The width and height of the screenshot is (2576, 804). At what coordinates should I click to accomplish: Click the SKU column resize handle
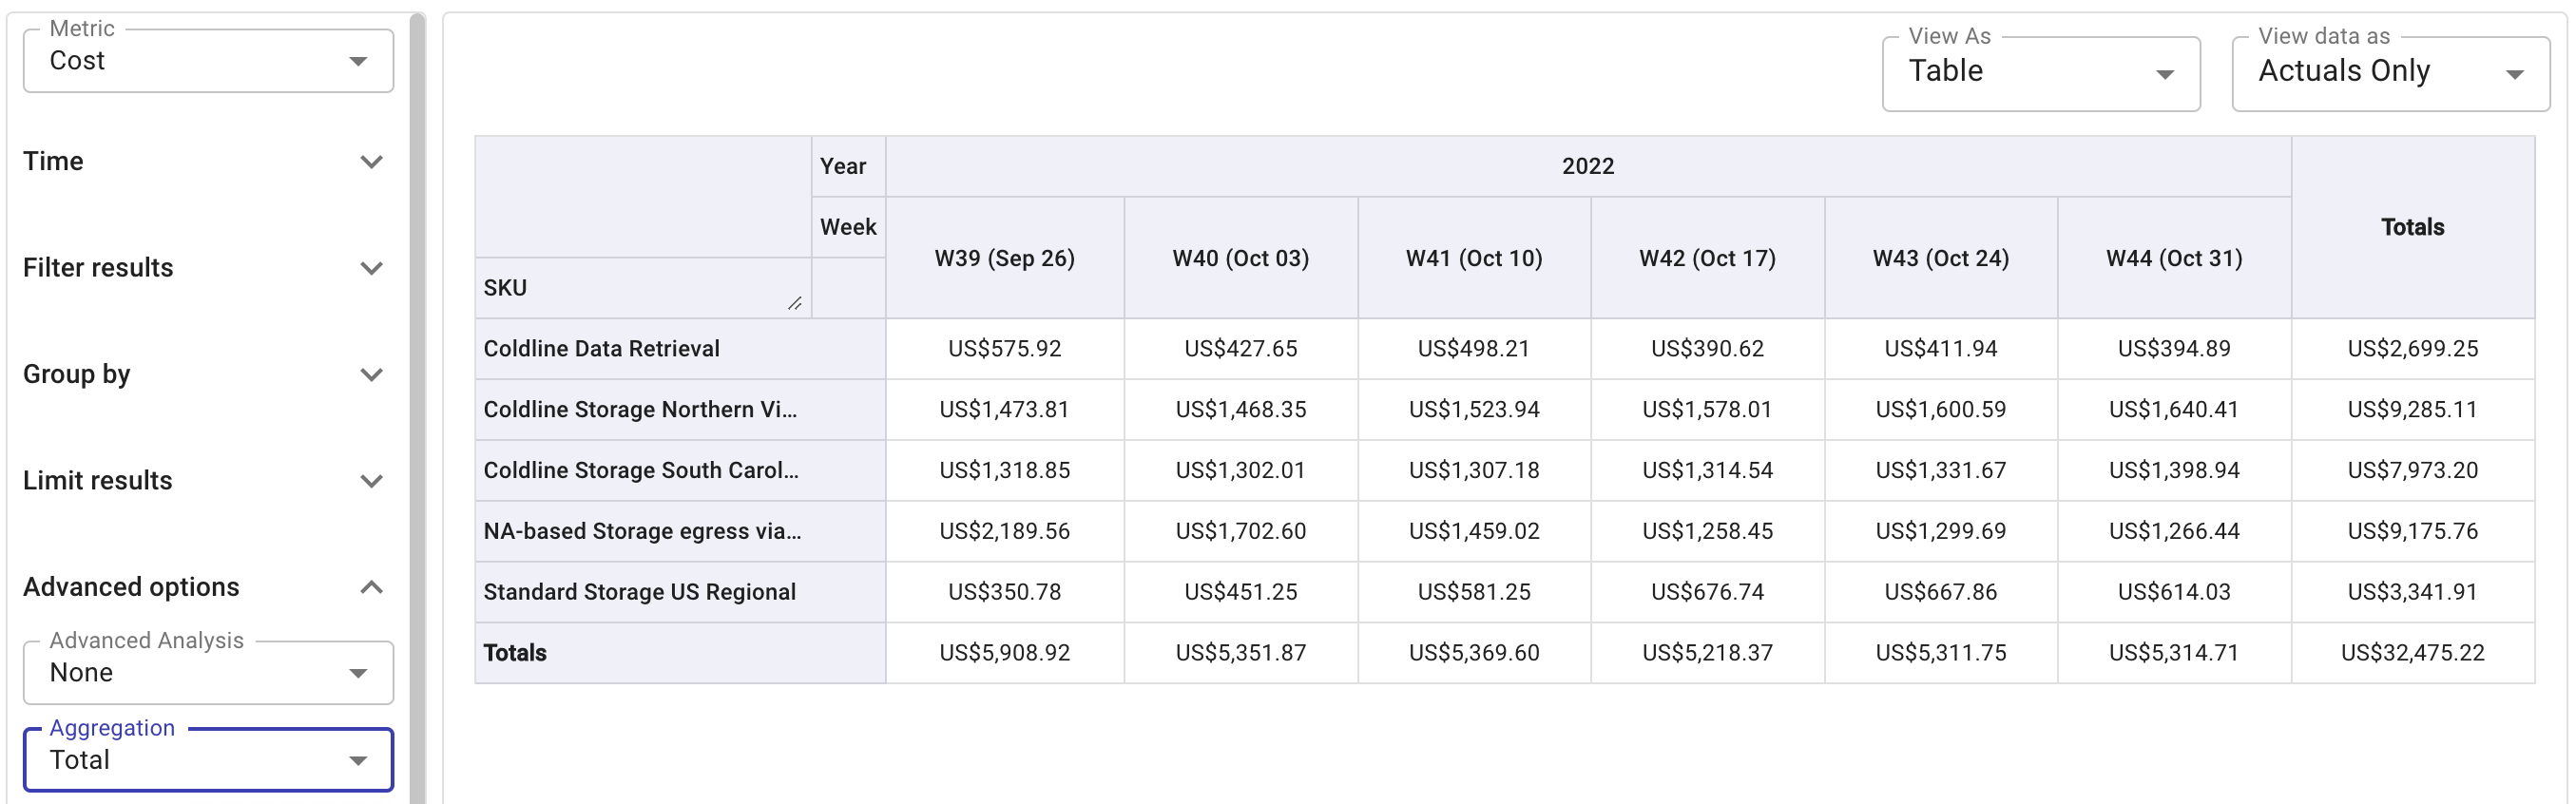coord(795,303)
